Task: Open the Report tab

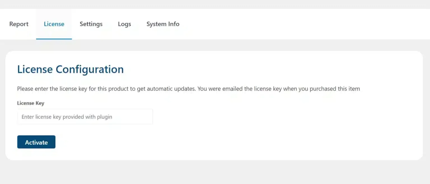Action: tap(19, 24)
